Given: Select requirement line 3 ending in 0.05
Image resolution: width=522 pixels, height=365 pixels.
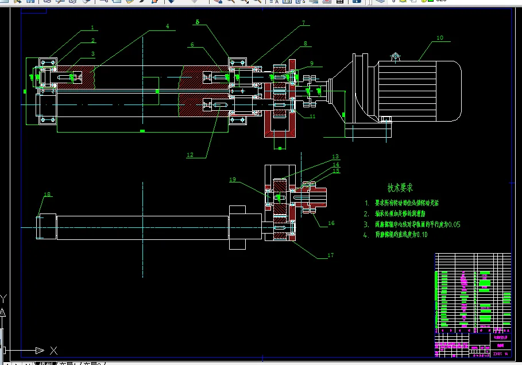Looking at the screenshot, I should click(412, 224).
